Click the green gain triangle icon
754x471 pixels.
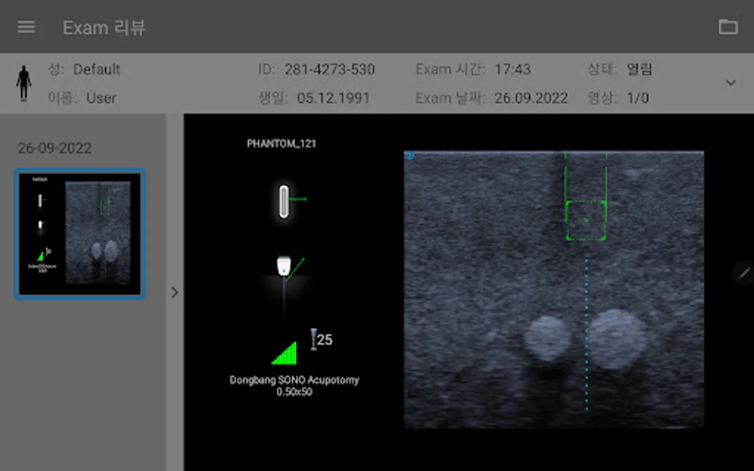[x=285, y=353]
